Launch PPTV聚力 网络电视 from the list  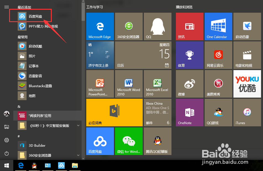click(48, 26)
